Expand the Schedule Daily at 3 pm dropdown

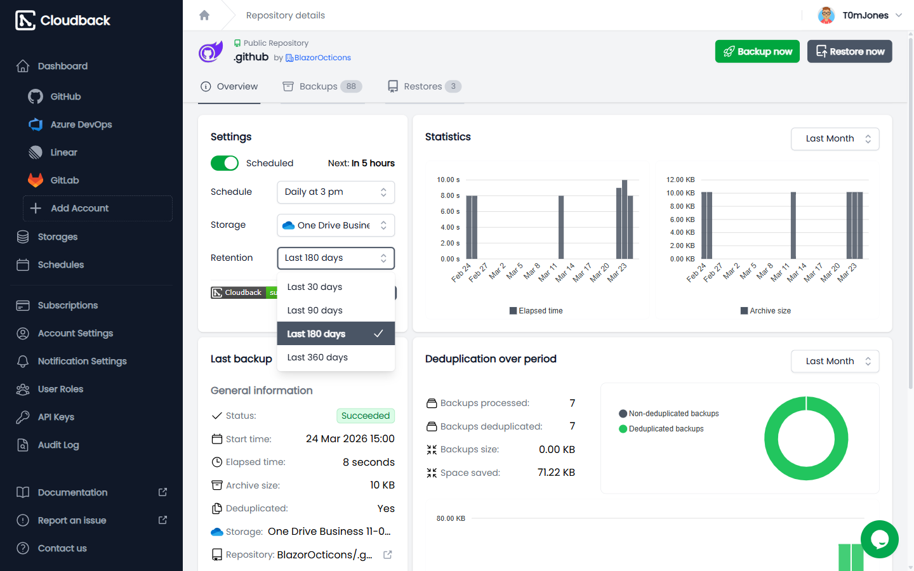click(x=336, y=192)
